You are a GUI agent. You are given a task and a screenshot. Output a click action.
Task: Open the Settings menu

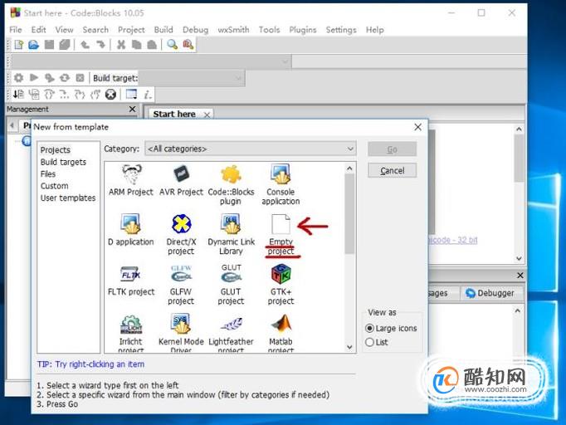[x=341, y=30]
